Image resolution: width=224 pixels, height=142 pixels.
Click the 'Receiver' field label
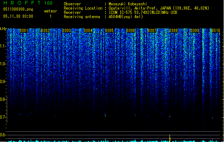click(x=72, y=12)
